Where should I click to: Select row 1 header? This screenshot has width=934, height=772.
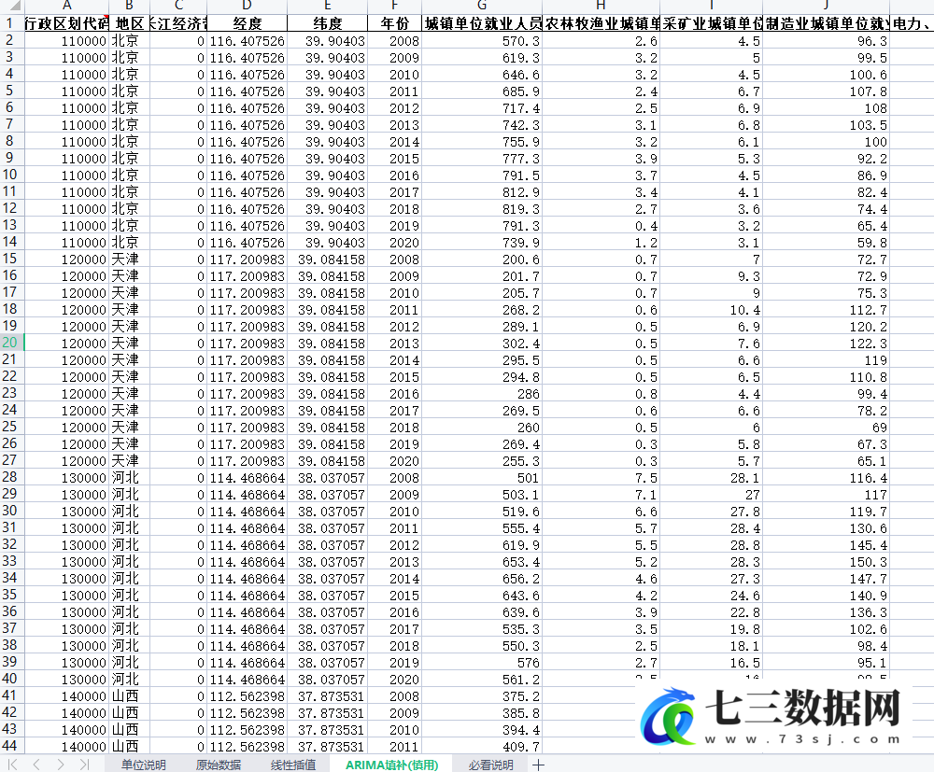coord(10,24)
